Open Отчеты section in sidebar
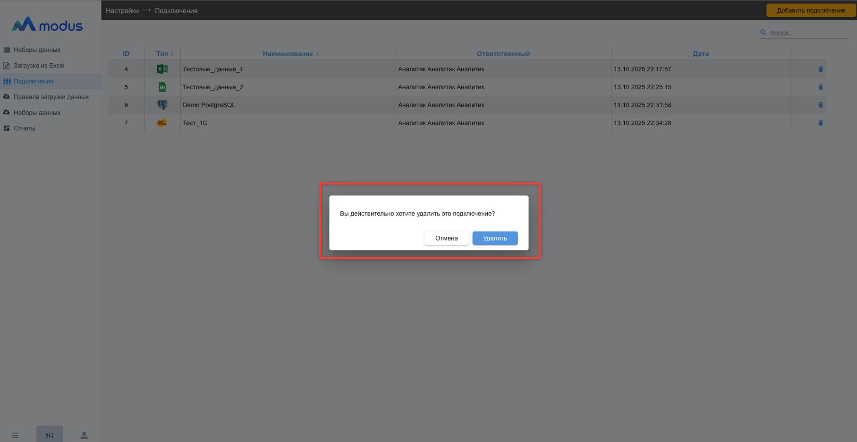857x442 pixels. tap(24, 128)
